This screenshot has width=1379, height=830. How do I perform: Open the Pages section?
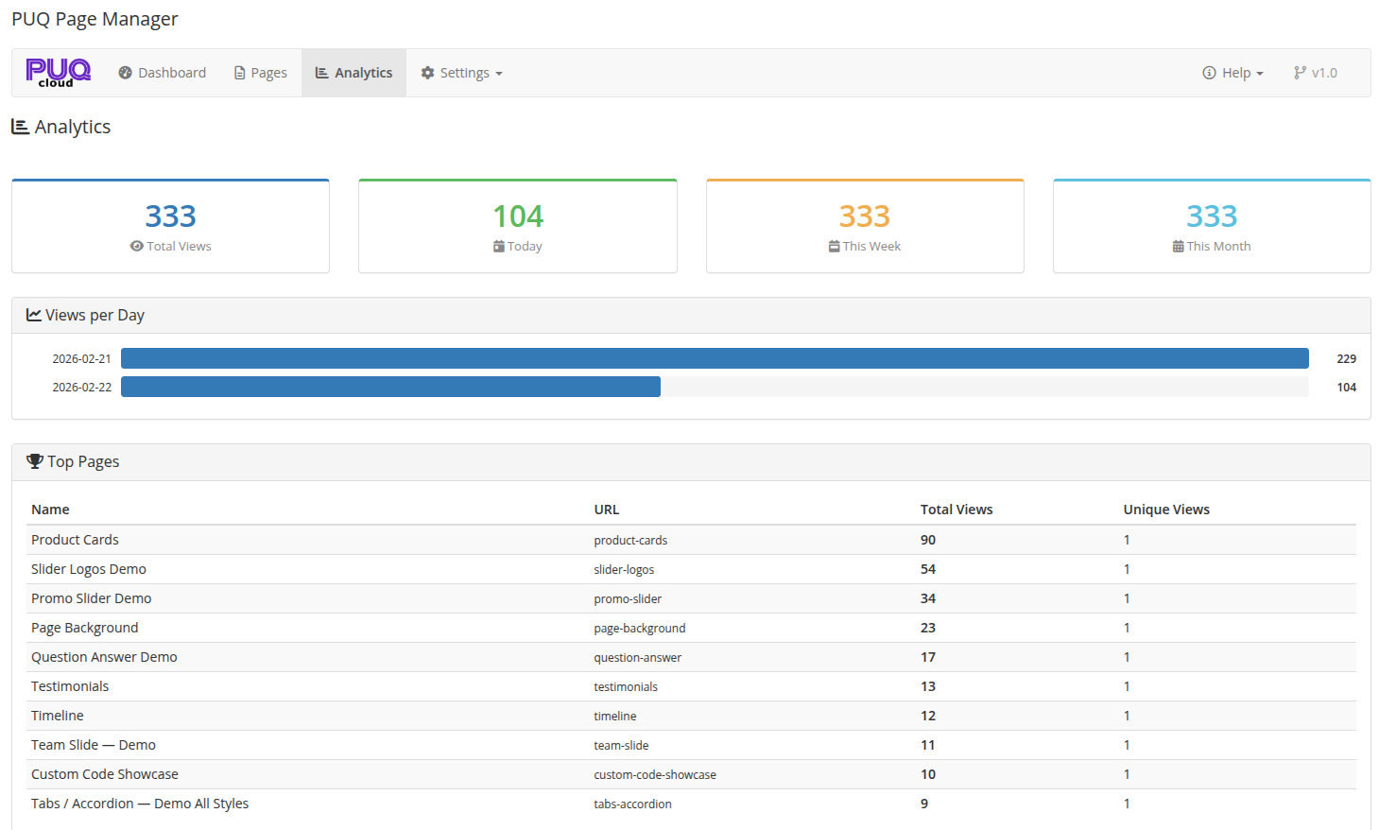tap(260, 72)
